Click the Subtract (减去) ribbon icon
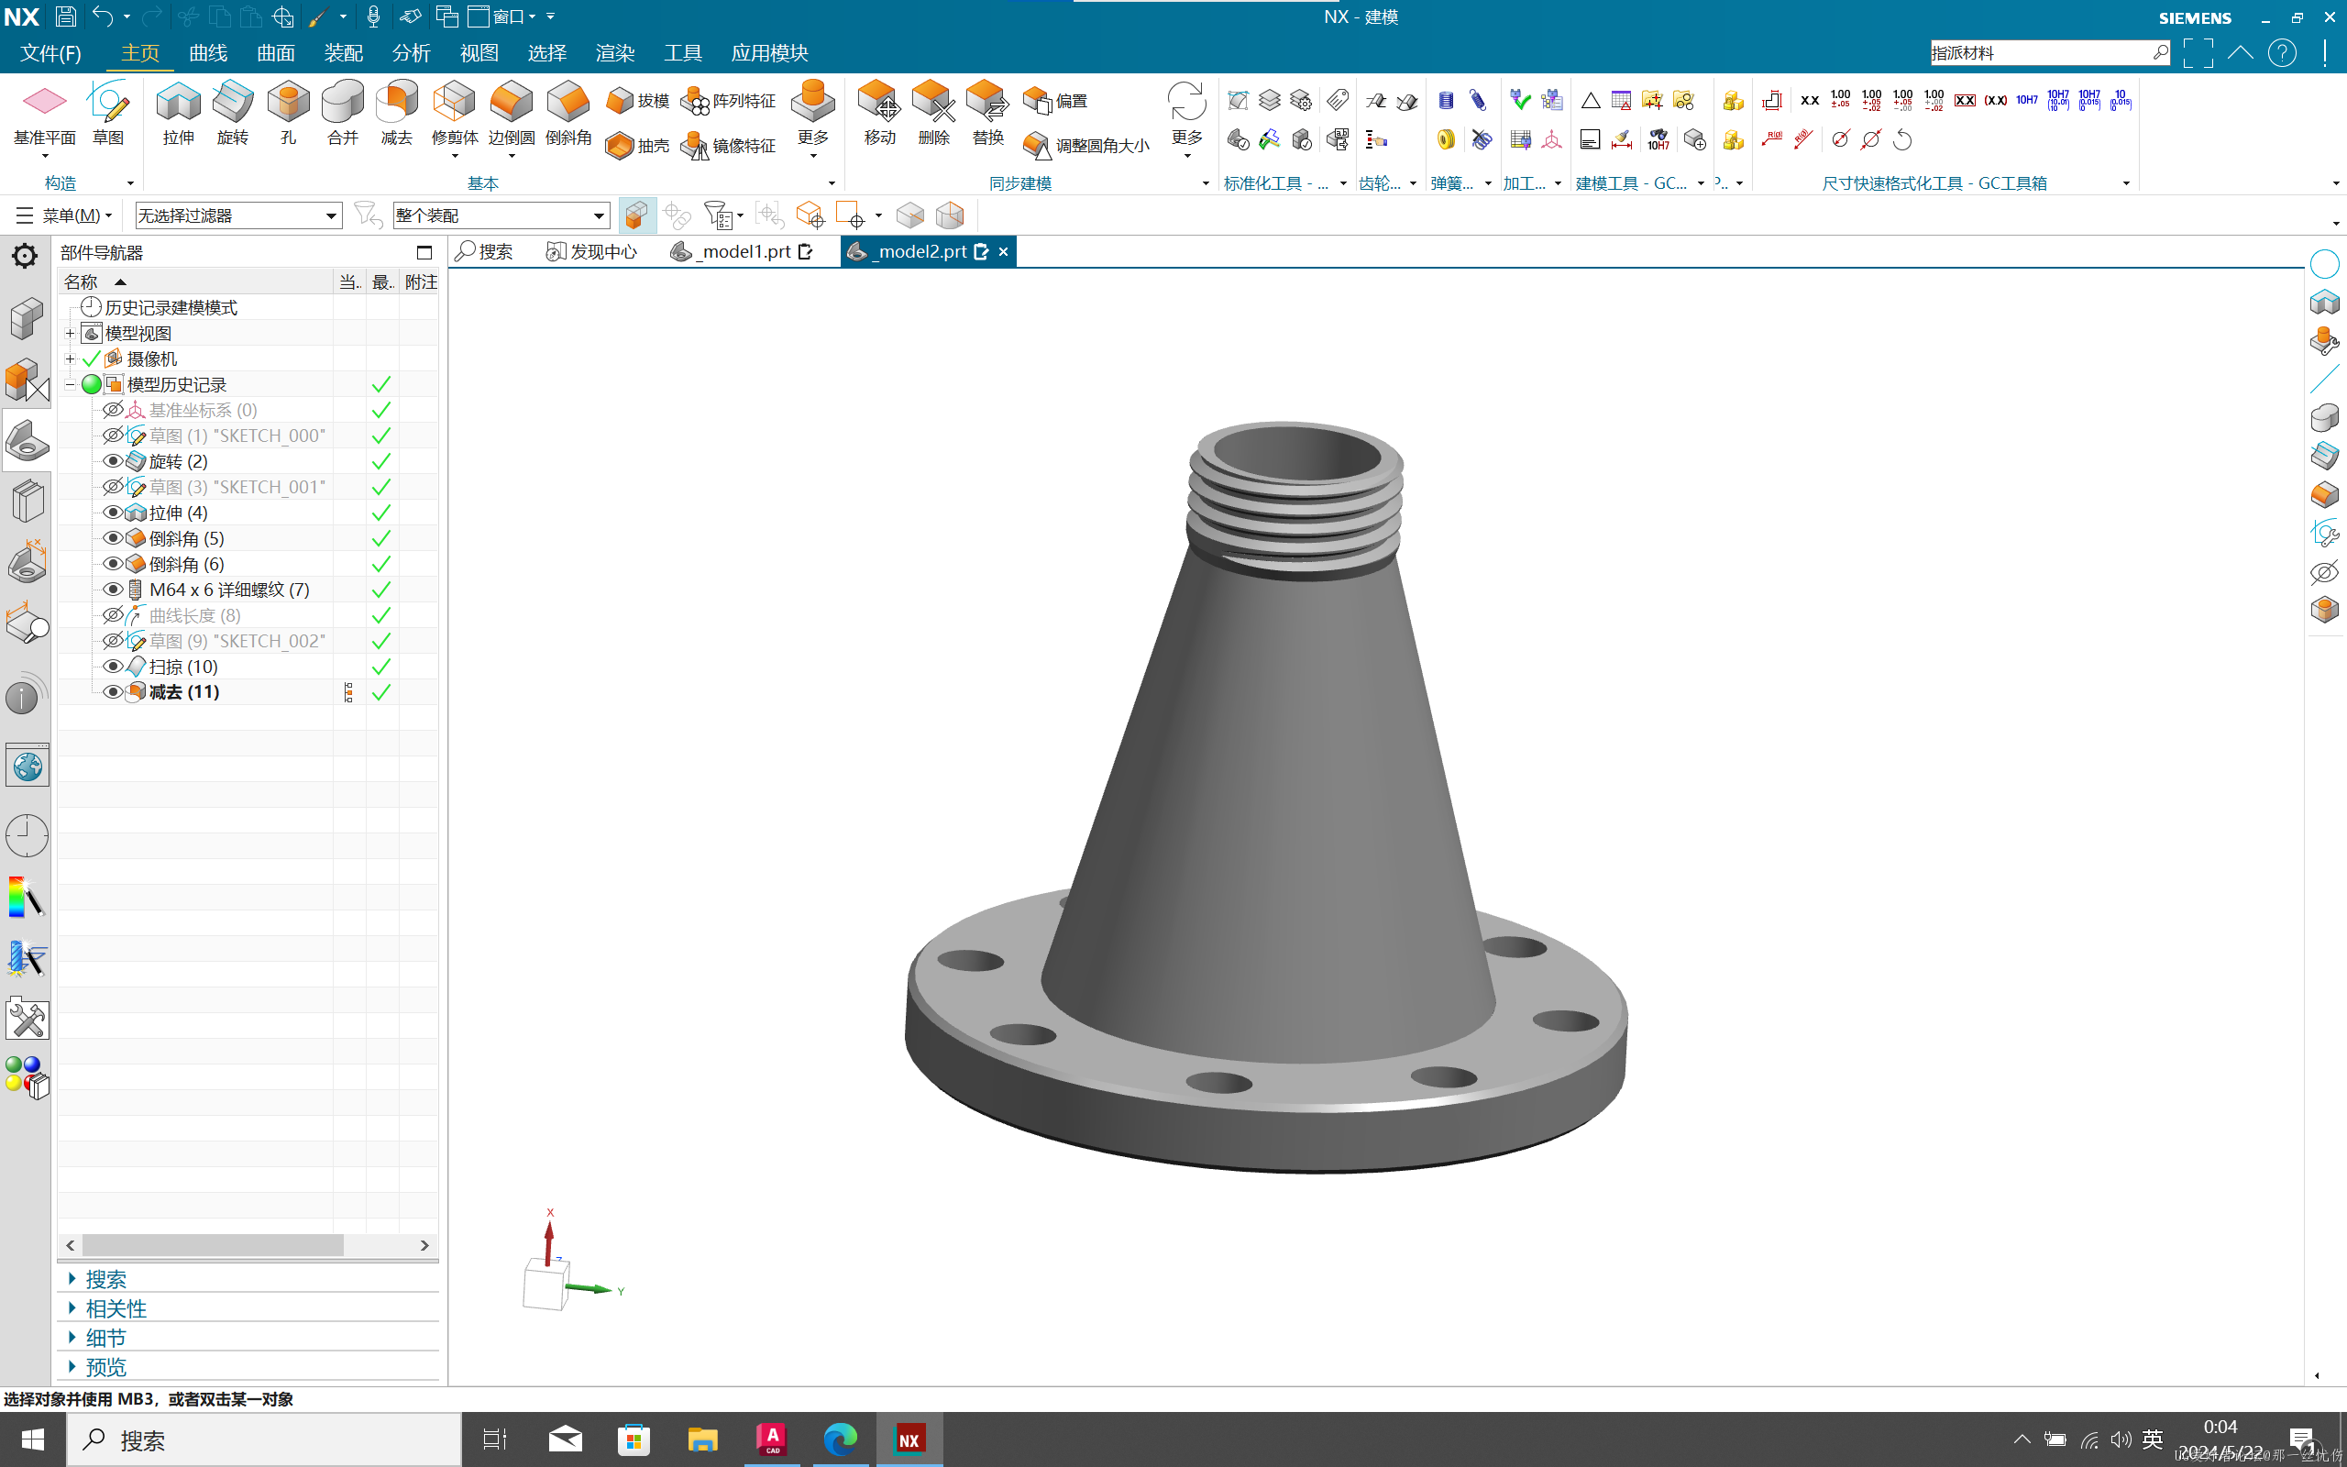The width and height of the screenshot is (2347, 1467). point(397,114)
